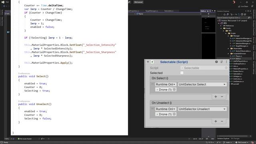Click the Solution Explorer home icon

[x=224, y=14]
